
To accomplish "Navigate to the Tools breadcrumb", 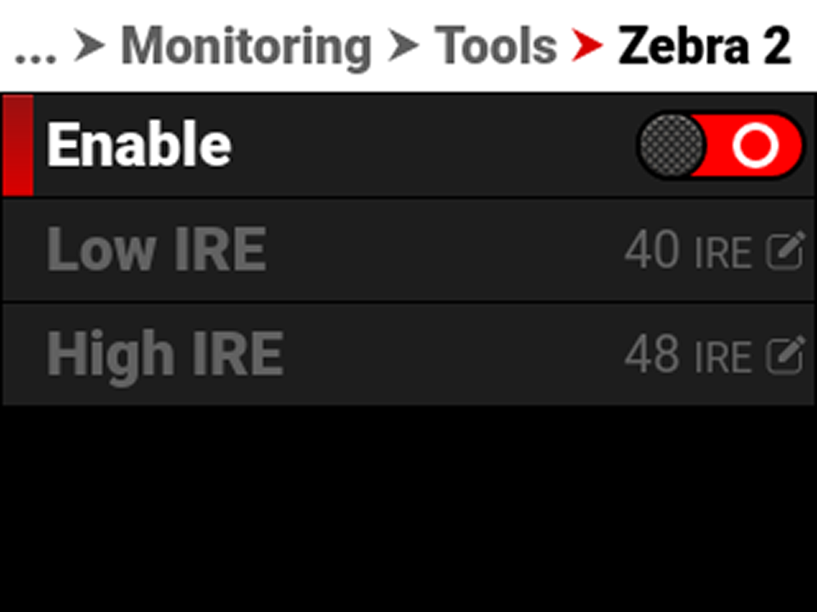I will pyautogui.click(x=495, y=46).
